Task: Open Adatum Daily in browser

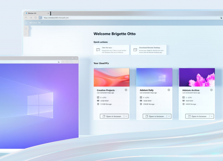Action: coord(155,116)
